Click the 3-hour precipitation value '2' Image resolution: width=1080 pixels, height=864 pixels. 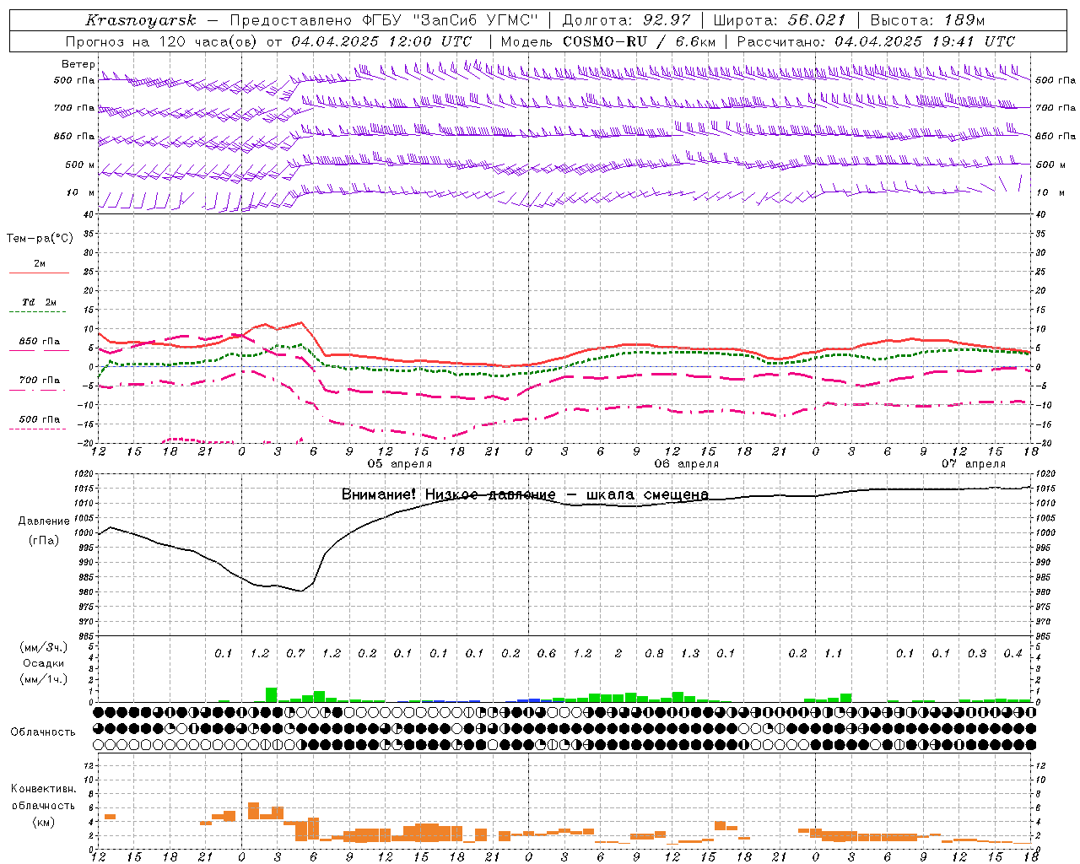[618, 654]
